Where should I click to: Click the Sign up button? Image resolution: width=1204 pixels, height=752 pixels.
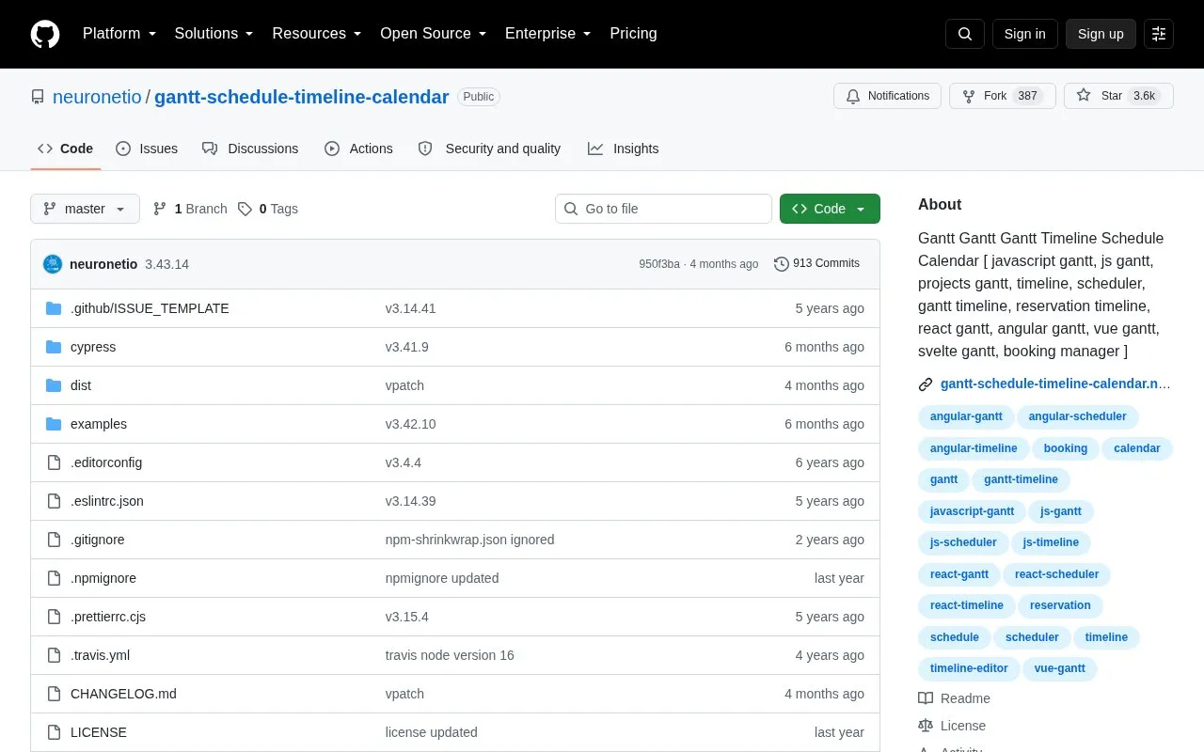[x=1101, y=34]
